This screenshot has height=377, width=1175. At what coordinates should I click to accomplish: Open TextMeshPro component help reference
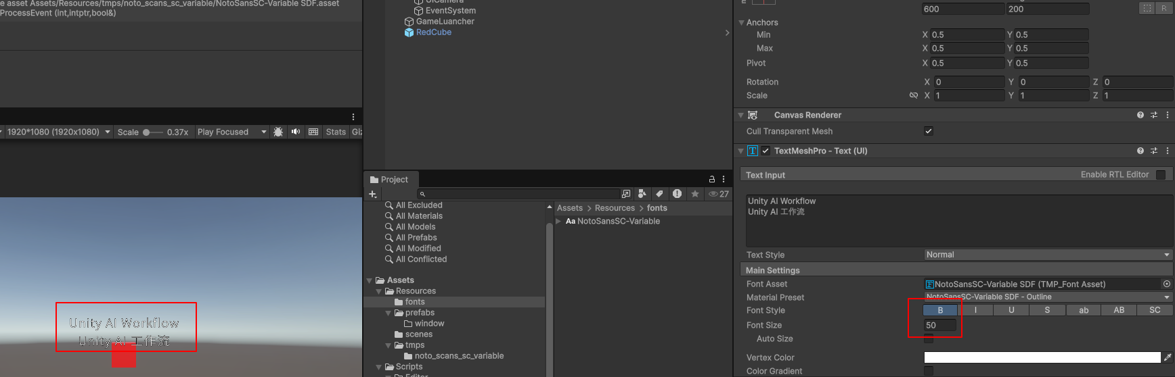pos(1140,151)
